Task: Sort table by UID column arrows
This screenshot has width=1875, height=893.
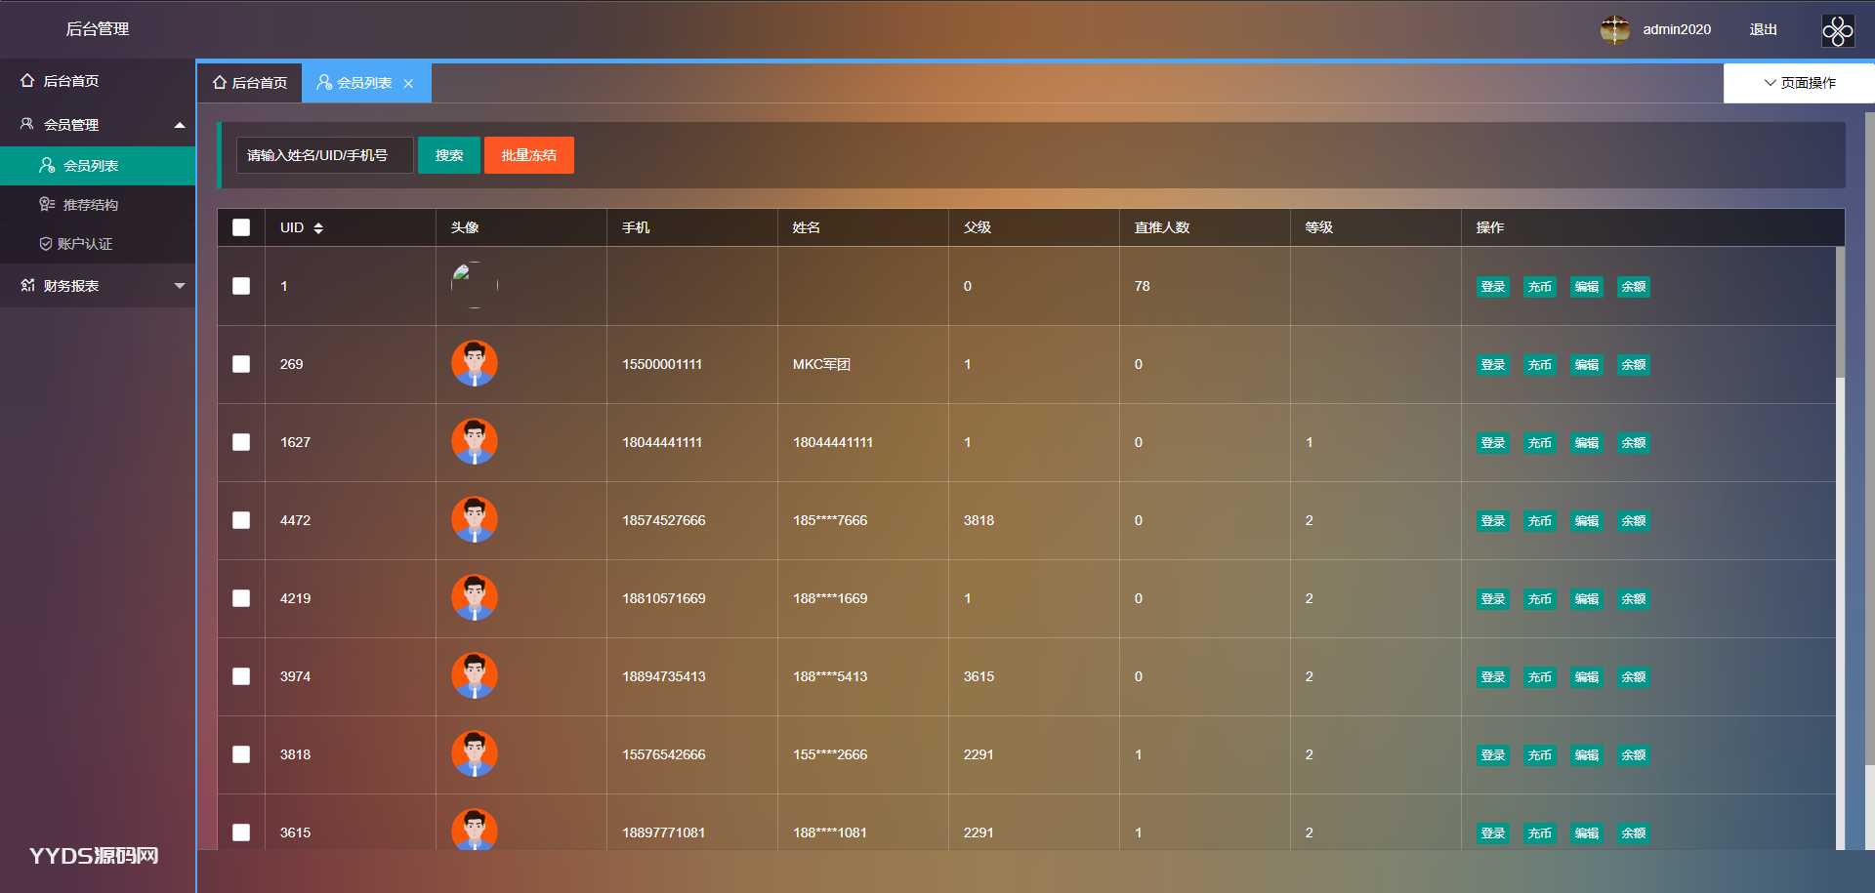Action: 318,227
